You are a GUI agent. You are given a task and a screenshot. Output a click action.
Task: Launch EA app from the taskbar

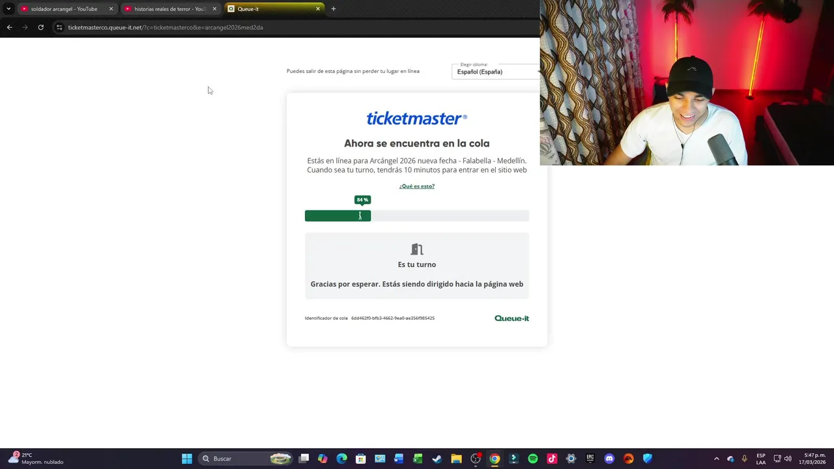pos(628,459)
